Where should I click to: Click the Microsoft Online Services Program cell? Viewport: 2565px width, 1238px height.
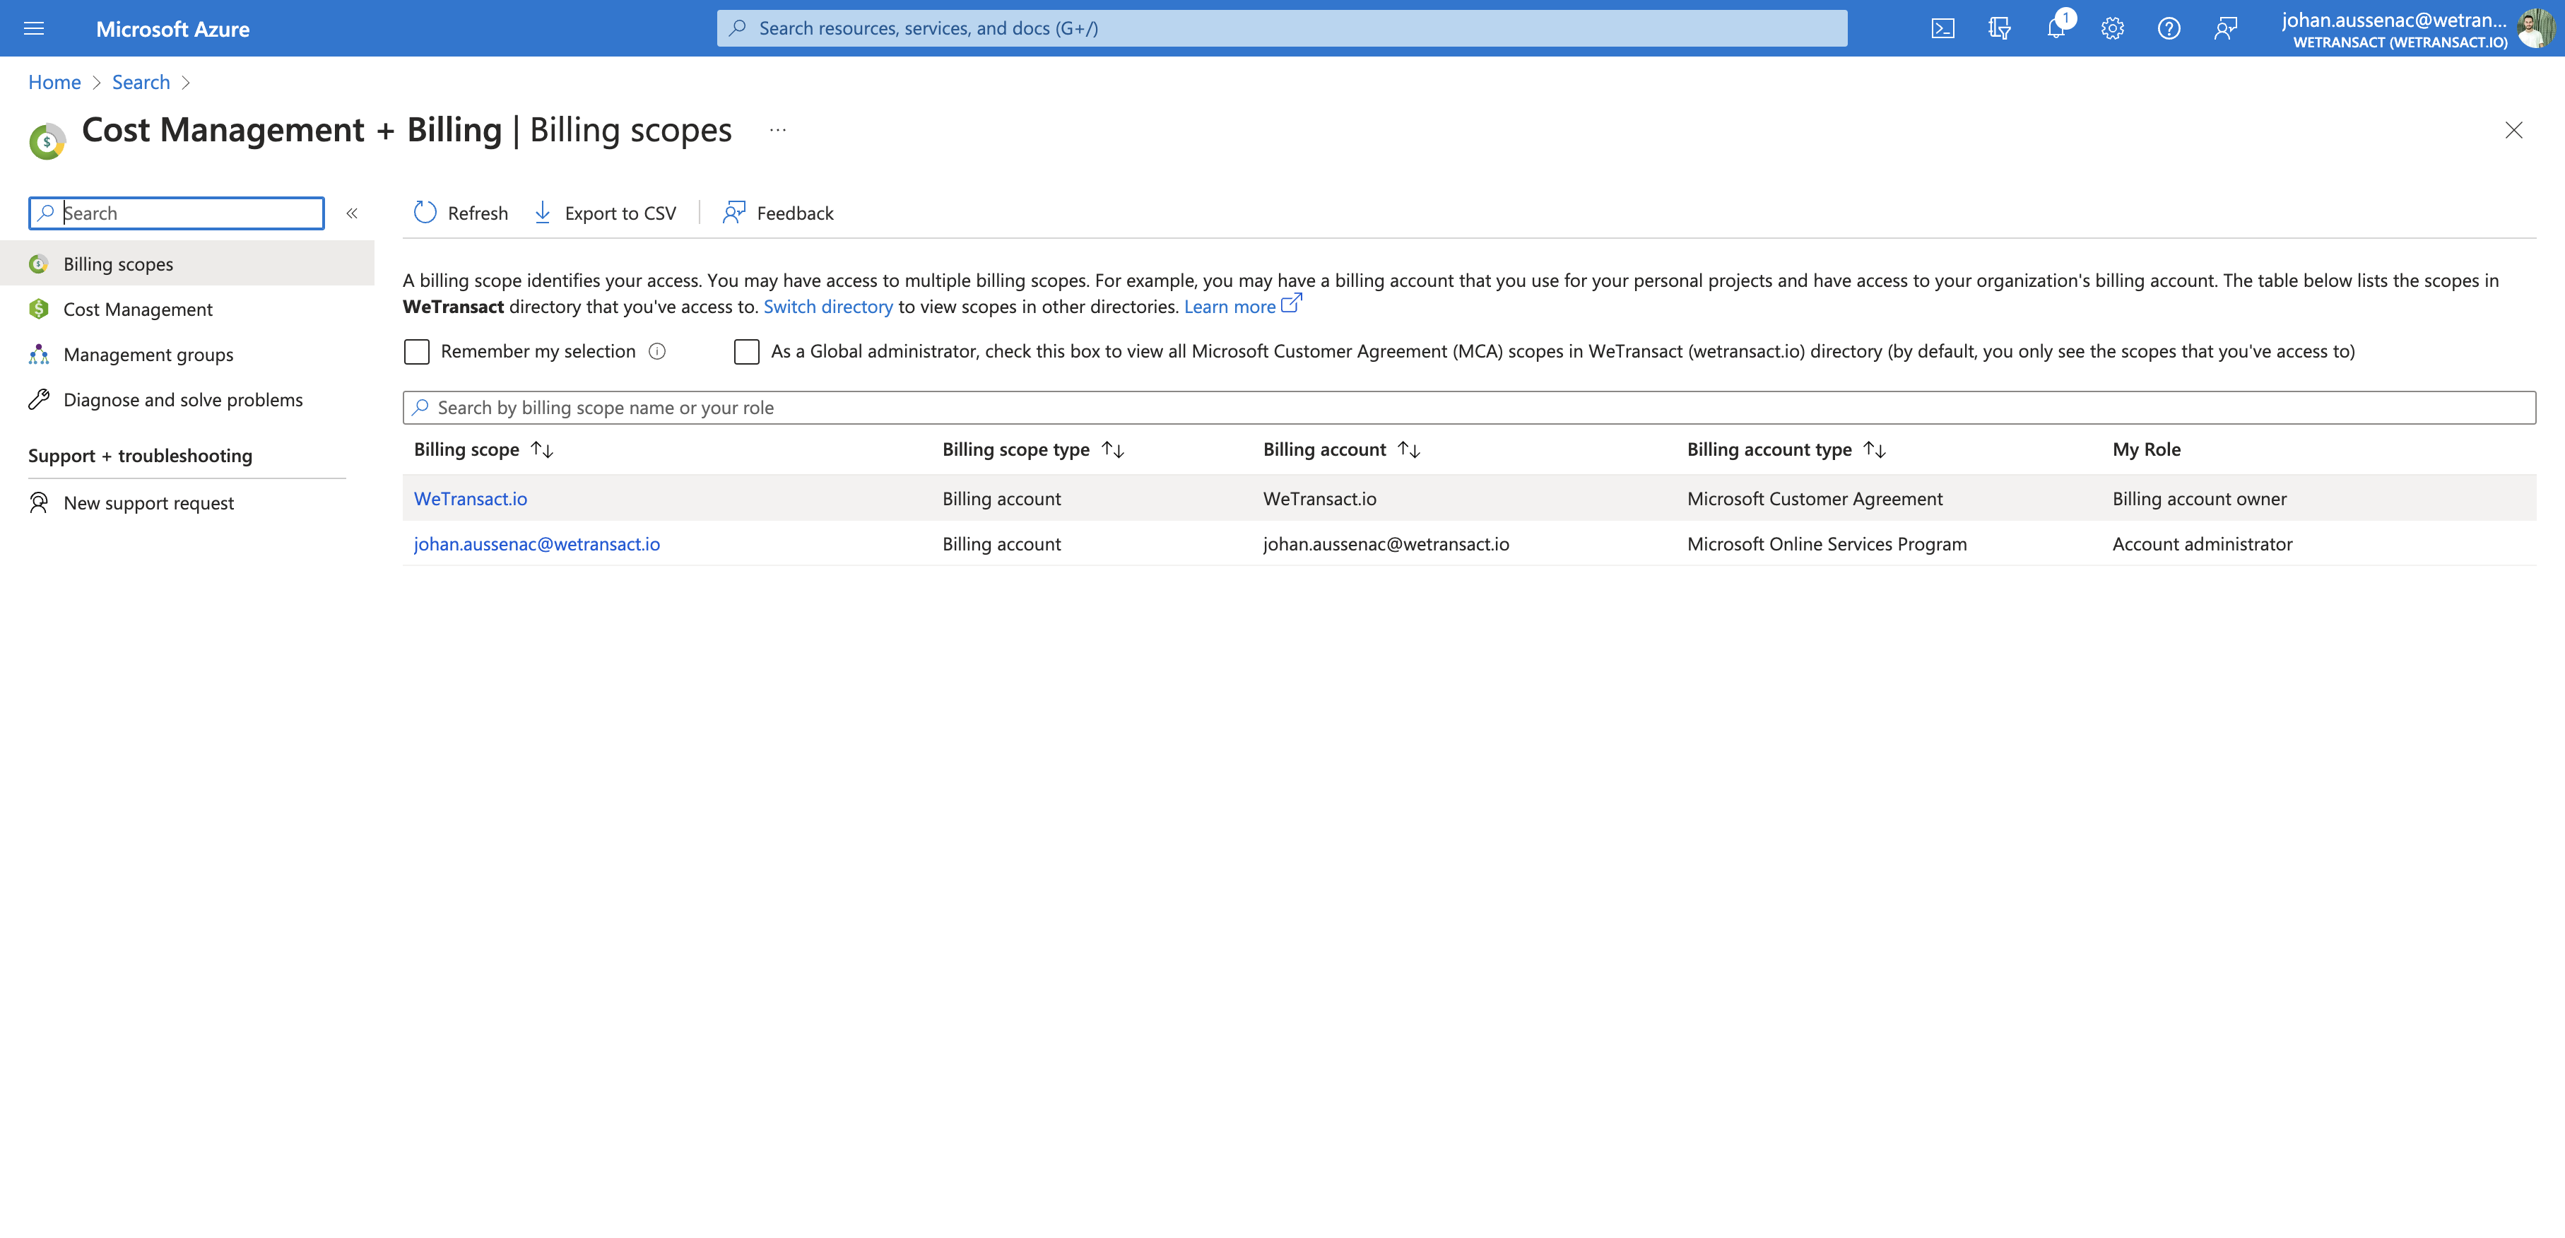pos(1827,544)
